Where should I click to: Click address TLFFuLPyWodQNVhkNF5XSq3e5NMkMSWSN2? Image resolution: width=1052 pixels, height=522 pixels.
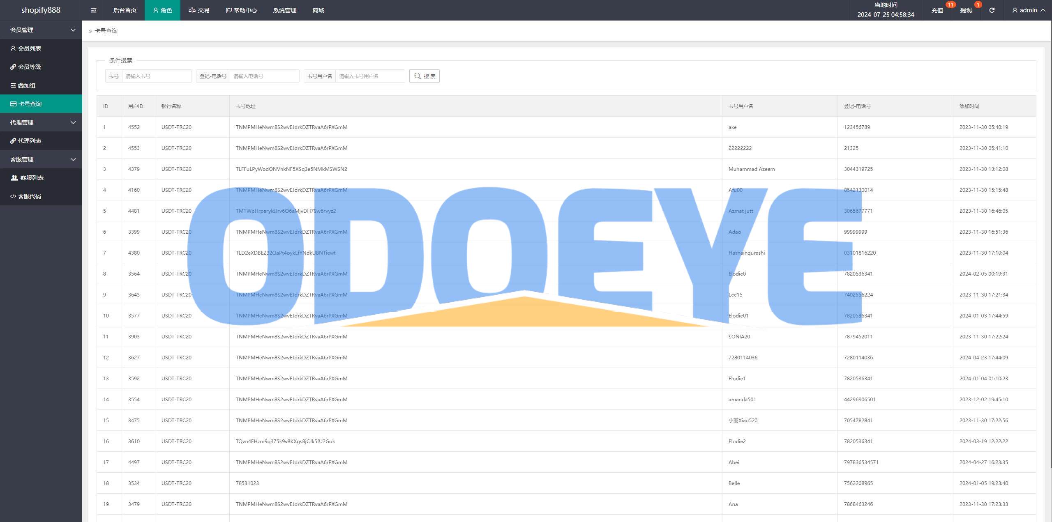click(x=291, y=169)
